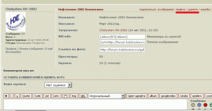Viewport: 212px width, 111px height.
Task: Open the Нормальный font size dropdown
Action: pos(107,96)
